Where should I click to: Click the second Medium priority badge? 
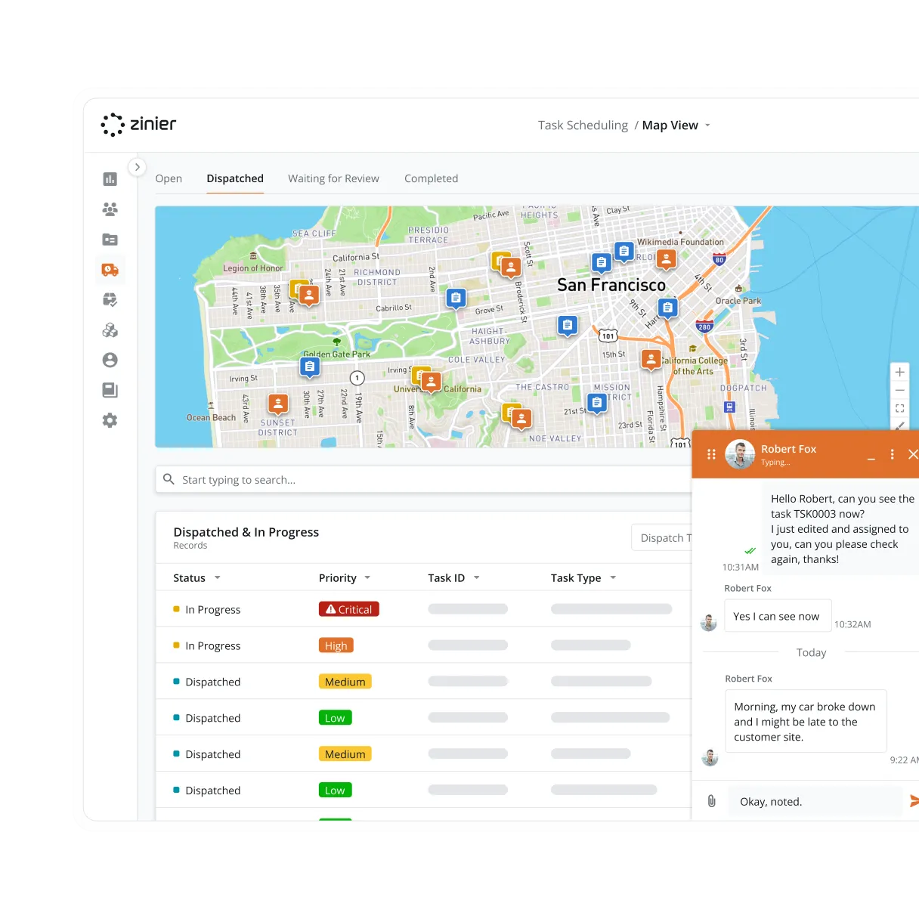[345, 754]
